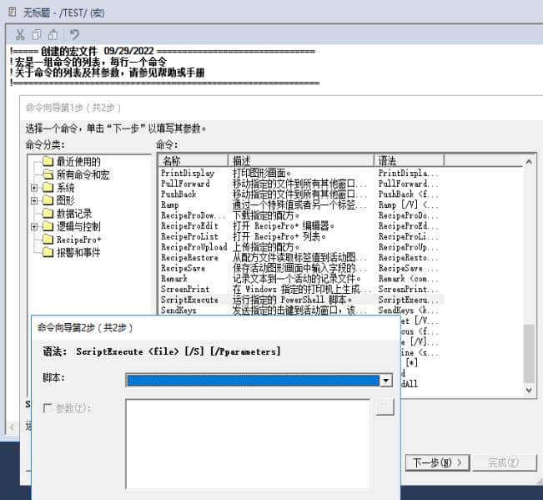Image resolution: width=543 pixels, height=500 pixels.
Task: Click the command list scroll up arrow
Action: (529, 161)
